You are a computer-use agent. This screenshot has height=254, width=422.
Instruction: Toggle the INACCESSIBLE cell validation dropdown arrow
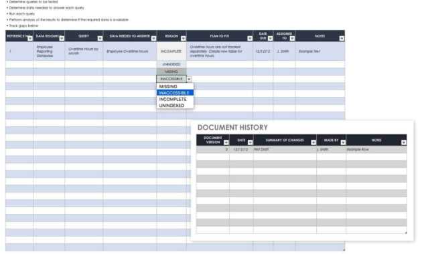coord(189,79)
